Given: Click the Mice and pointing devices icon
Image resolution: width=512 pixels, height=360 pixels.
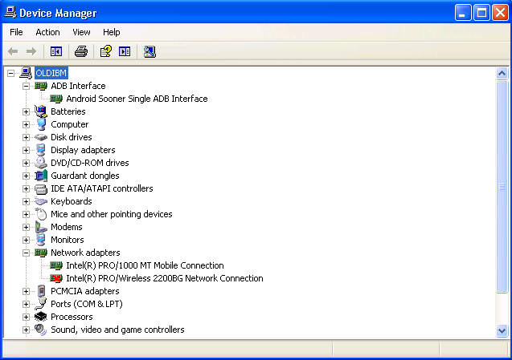Looking at the screenshot, I should (x=41, y=214).
